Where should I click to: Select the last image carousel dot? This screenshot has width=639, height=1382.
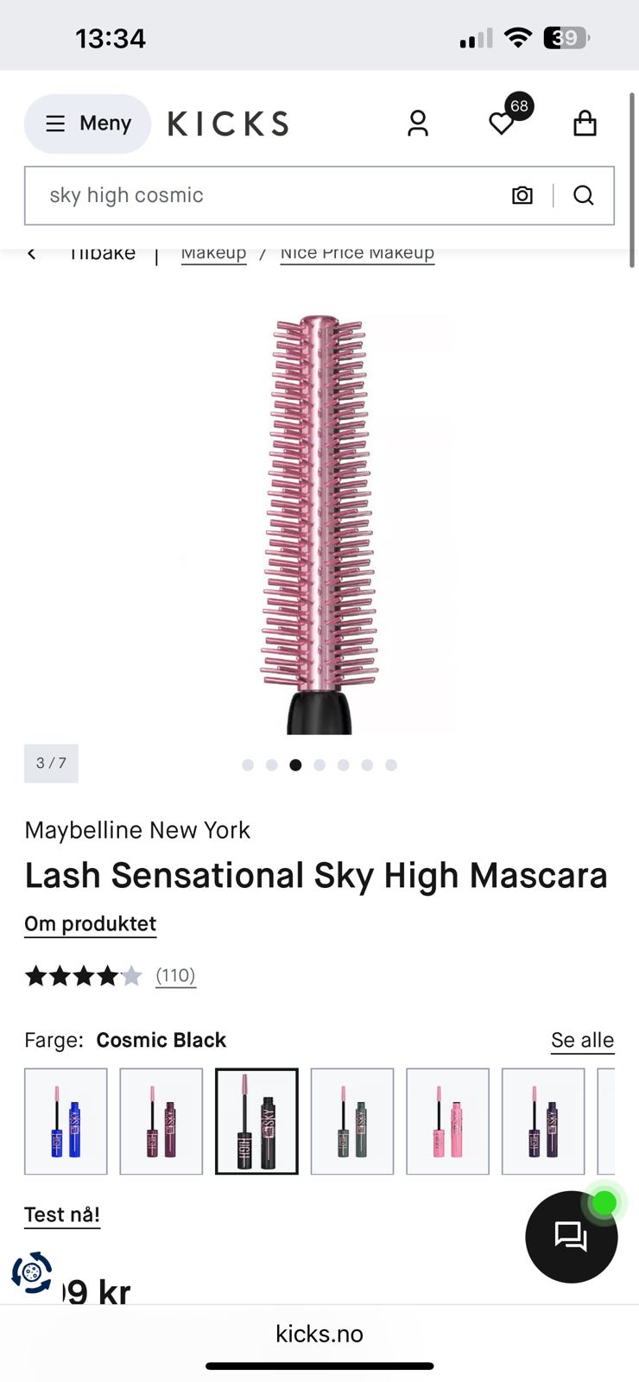pos(391,764)
